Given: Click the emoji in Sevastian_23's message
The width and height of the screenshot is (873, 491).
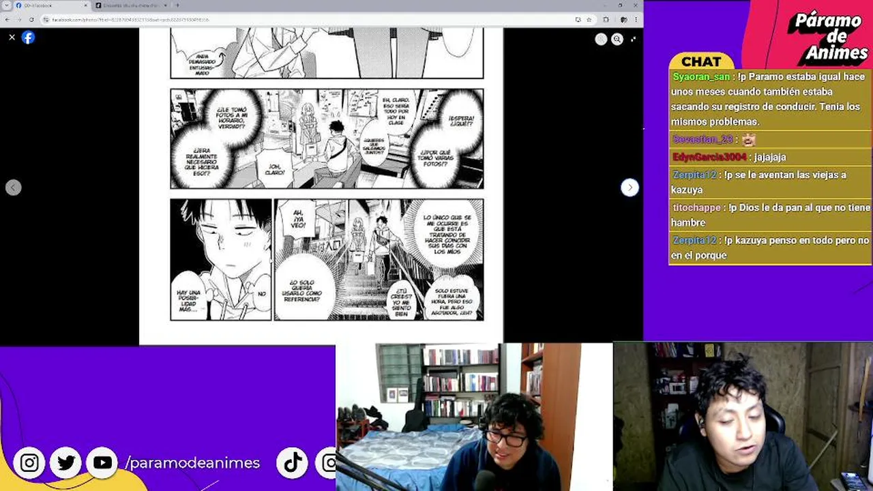Looking at the screenshot, I should click(749, 139).
